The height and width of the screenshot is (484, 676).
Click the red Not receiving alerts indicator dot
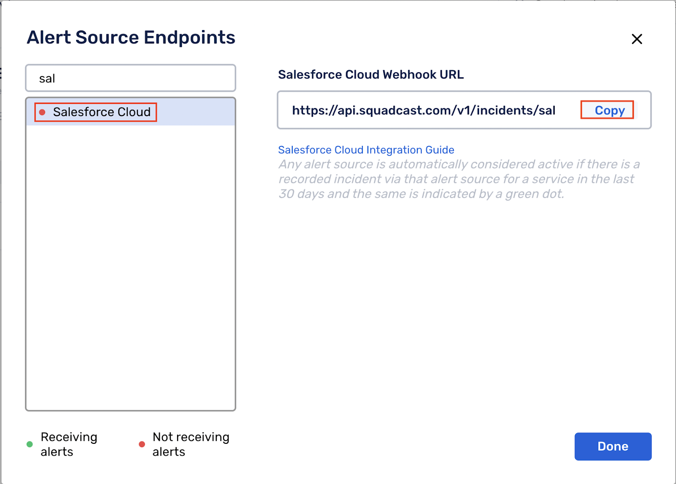point(142,444)
